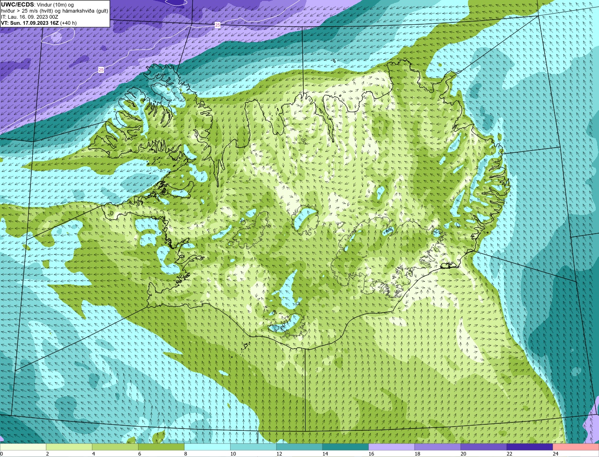Image resolution: width=599 pixels, height=457 pixels.
Task: Click the legend value label "18"
Action: point(417,454)
